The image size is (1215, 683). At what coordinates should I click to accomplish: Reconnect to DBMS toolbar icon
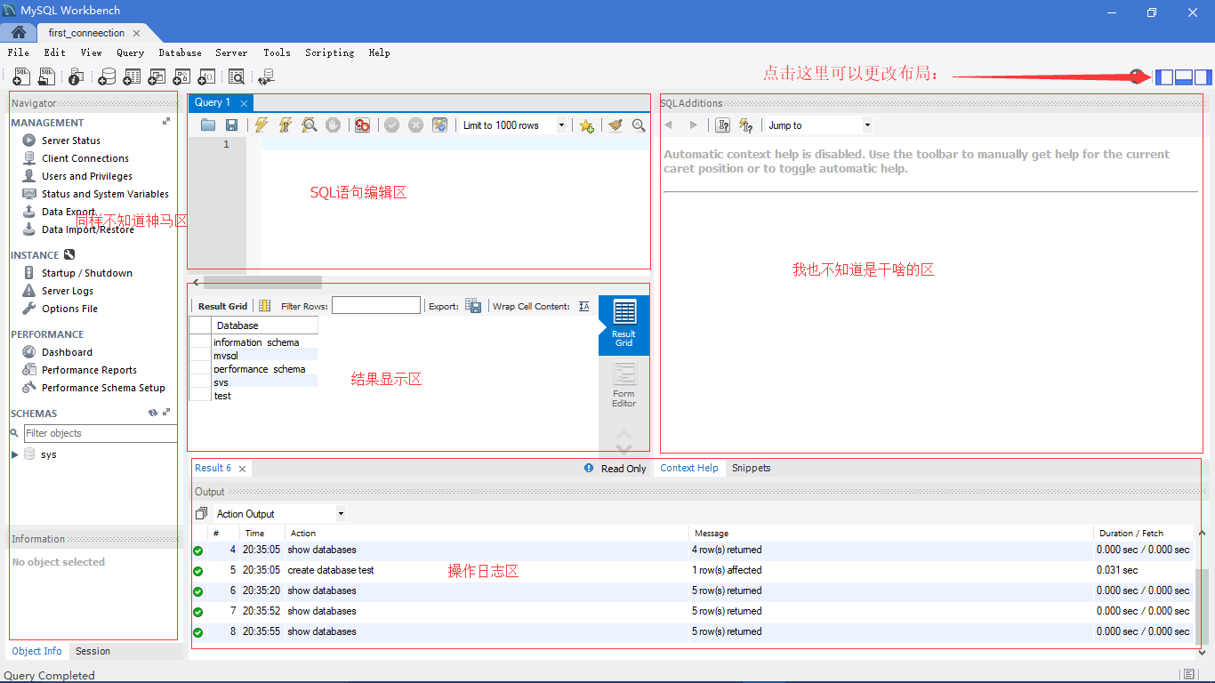pos(266,77)
